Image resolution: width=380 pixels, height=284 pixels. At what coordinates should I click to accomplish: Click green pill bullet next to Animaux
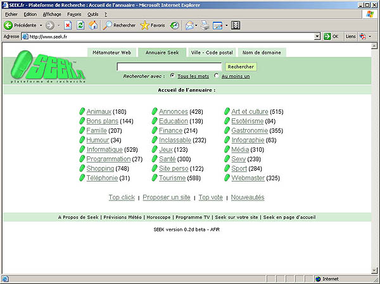point(82,111)
